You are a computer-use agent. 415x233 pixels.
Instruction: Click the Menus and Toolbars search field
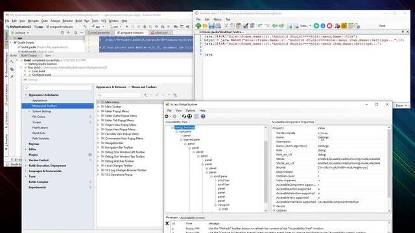119,95
